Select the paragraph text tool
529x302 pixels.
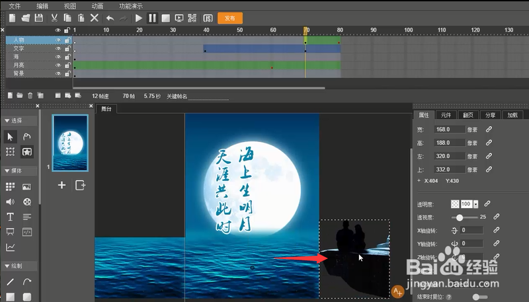27,217
